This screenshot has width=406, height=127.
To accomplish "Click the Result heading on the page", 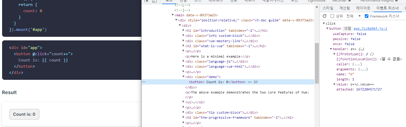I will [9, 92].
